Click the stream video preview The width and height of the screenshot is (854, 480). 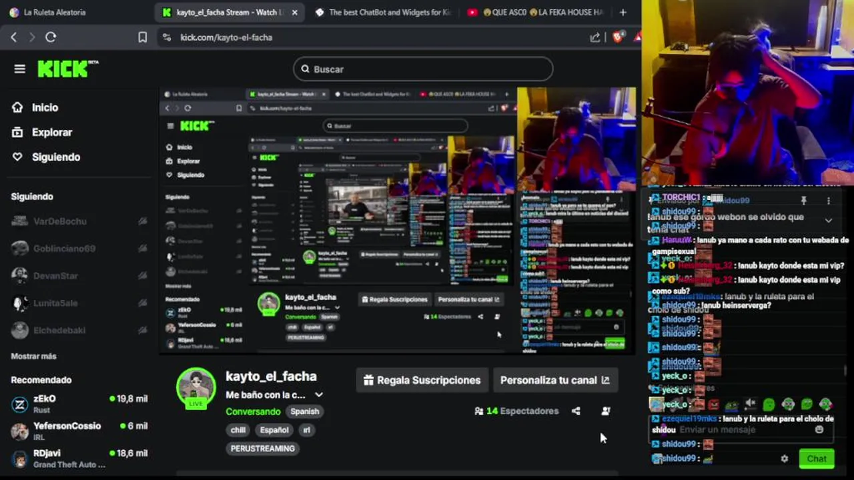coord(397,219)
